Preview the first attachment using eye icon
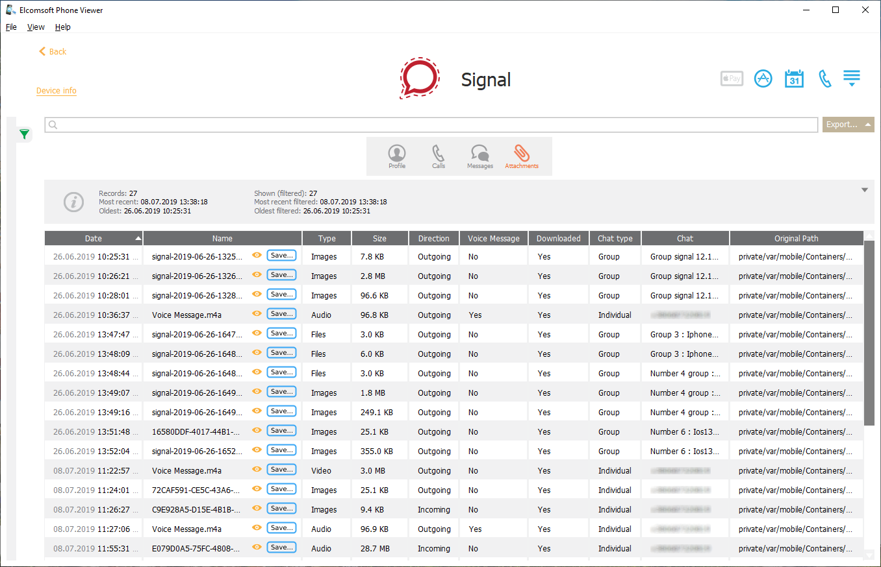The height and width of the screenshot is (567, 881). (257, 256)
